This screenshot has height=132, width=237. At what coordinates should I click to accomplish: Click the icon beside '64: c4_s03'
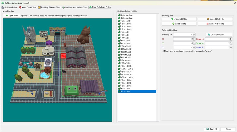click(x=119, y=43)
